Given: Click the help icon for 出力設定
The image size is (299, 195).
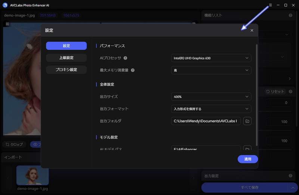Looking at the screenshot, I should click(x=290, y=176).
